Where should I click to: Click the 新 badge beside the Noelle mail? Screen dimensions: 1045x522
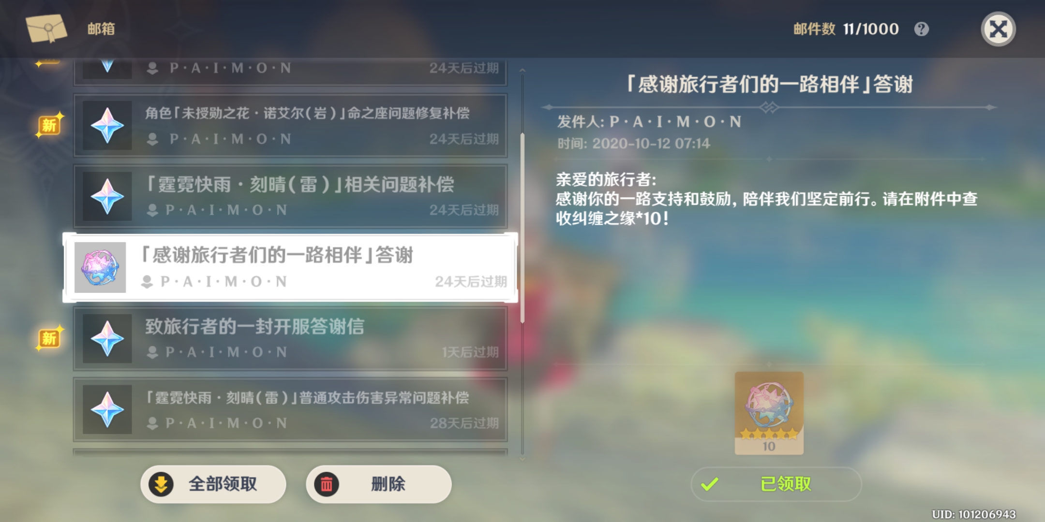click(x=49, y=125)
